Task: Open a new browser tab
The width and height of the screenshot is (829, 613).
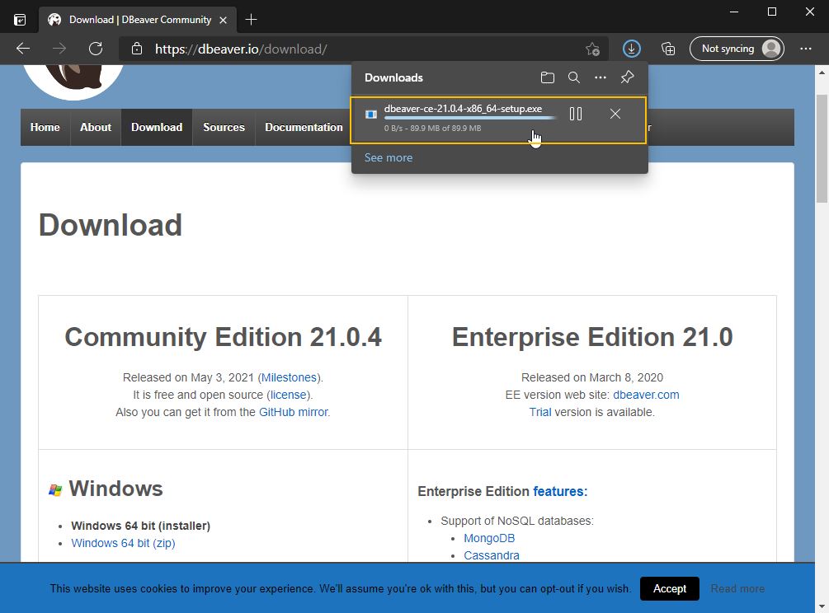Action: click(x=252, y=19)
